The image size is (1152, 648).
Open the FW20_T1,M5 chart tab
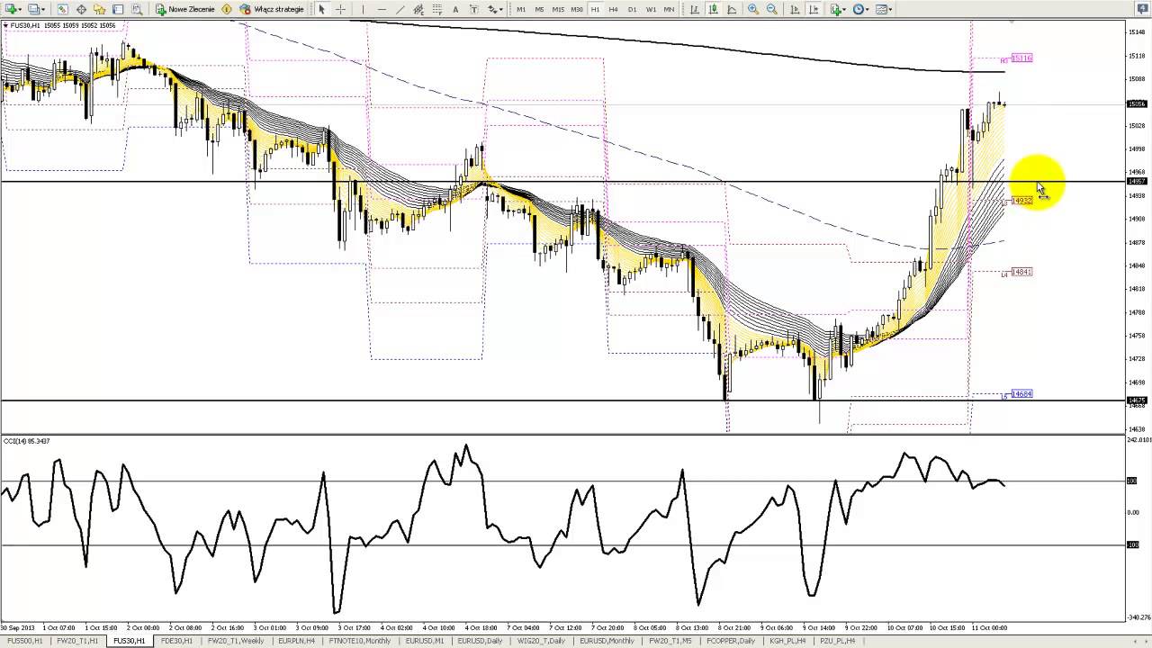click(670, 641)
